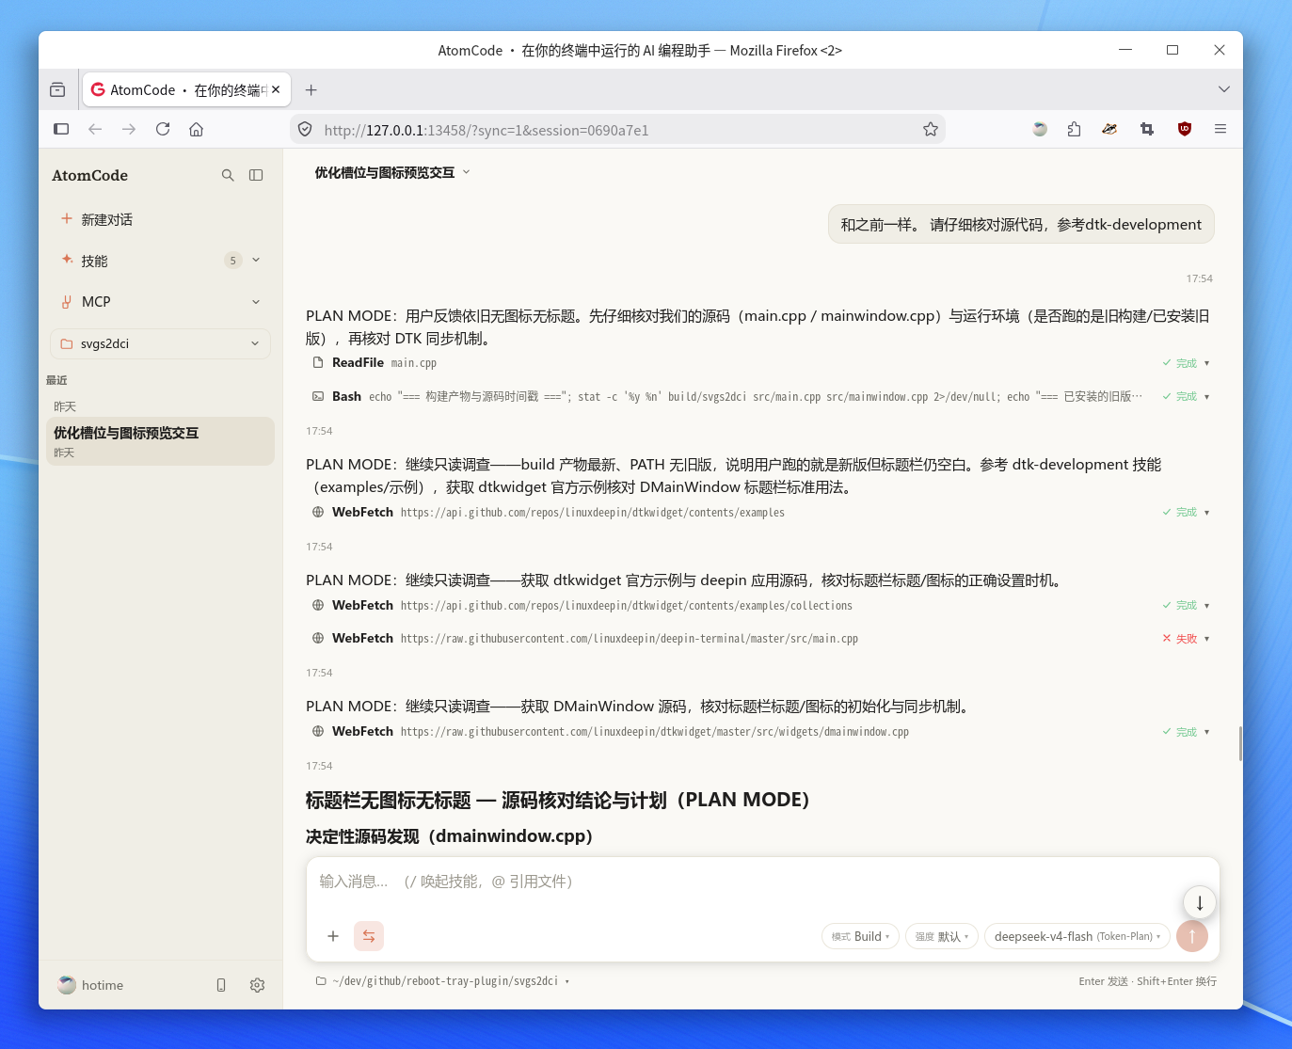The image size is (1292, 1049).
Task: Collapse sidebar with the panel toggle icon
Action: pos(256,175)
